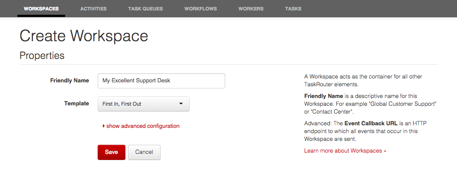
Task: Open the Workflows tab
Action: coord(201,9)
